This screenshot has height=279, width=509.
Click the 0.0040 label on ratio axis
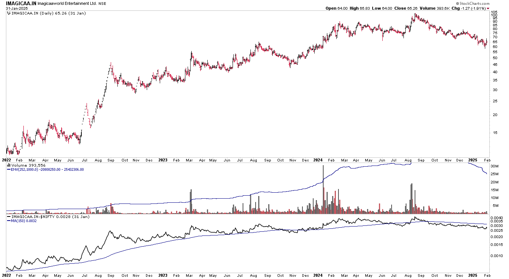[x=496, y=218]
